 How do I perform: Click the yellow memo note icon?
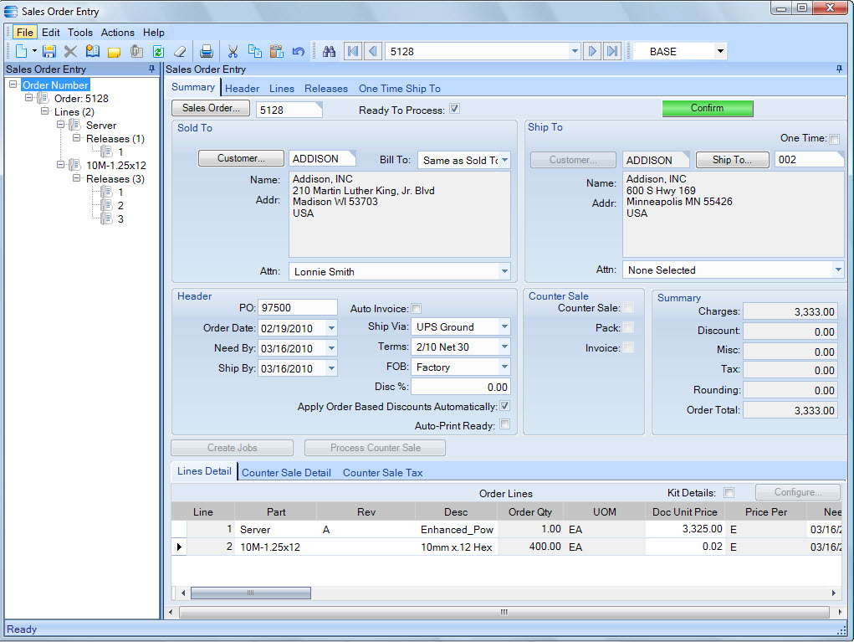tap(115, 52)
